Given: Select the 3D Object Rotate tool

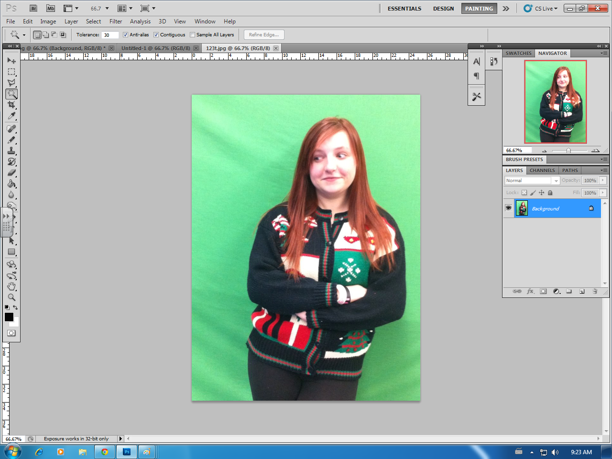Looking at the screenshot, I should coord(11,264).
